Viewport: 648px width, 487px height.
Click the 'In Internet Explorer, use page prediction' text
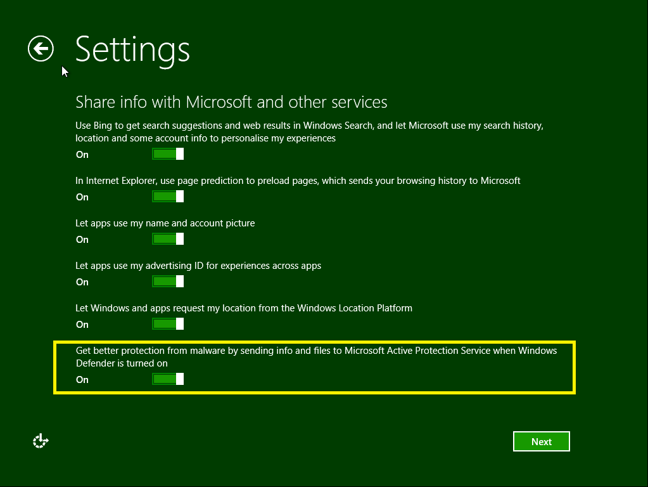click(298, 181)
